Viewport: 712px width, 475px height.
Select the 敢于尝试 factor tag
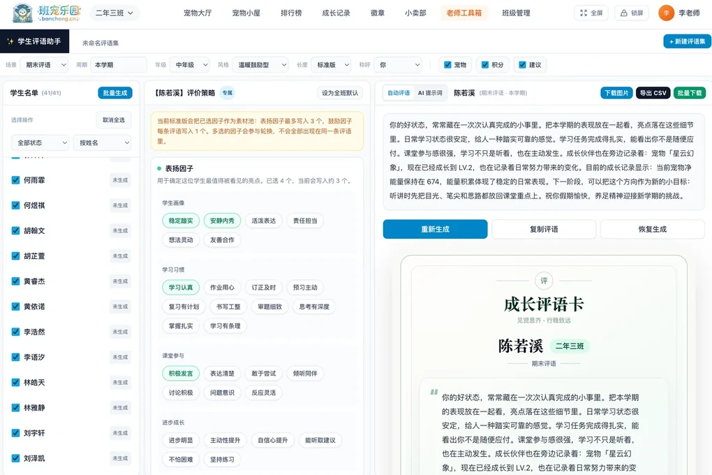pyautogui.click(x=263, y=374)
